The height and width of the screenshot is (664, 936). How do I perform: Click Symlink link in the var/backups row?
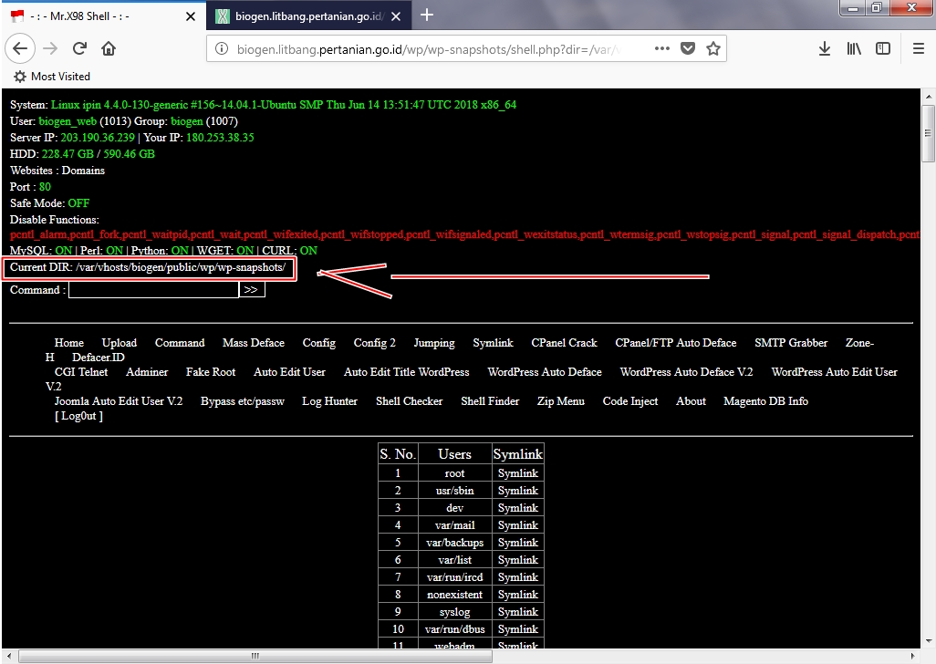coord(518,543)
